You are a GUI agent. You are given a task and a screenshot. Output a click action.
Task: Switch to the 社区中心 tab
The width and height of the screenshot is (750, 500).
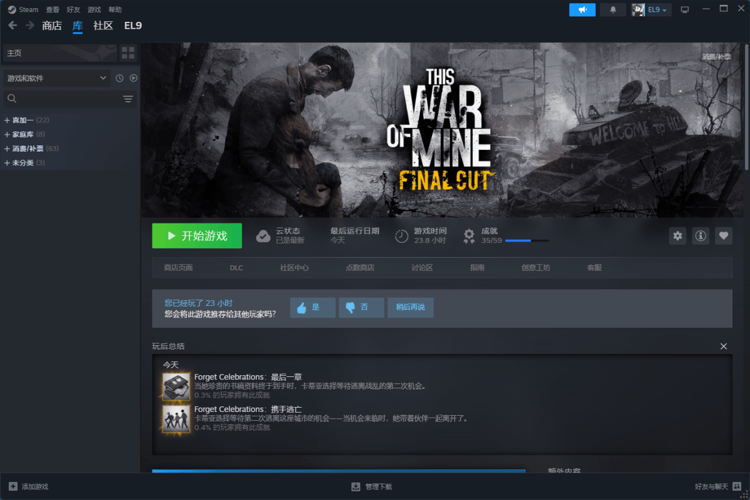coord(294,268)
